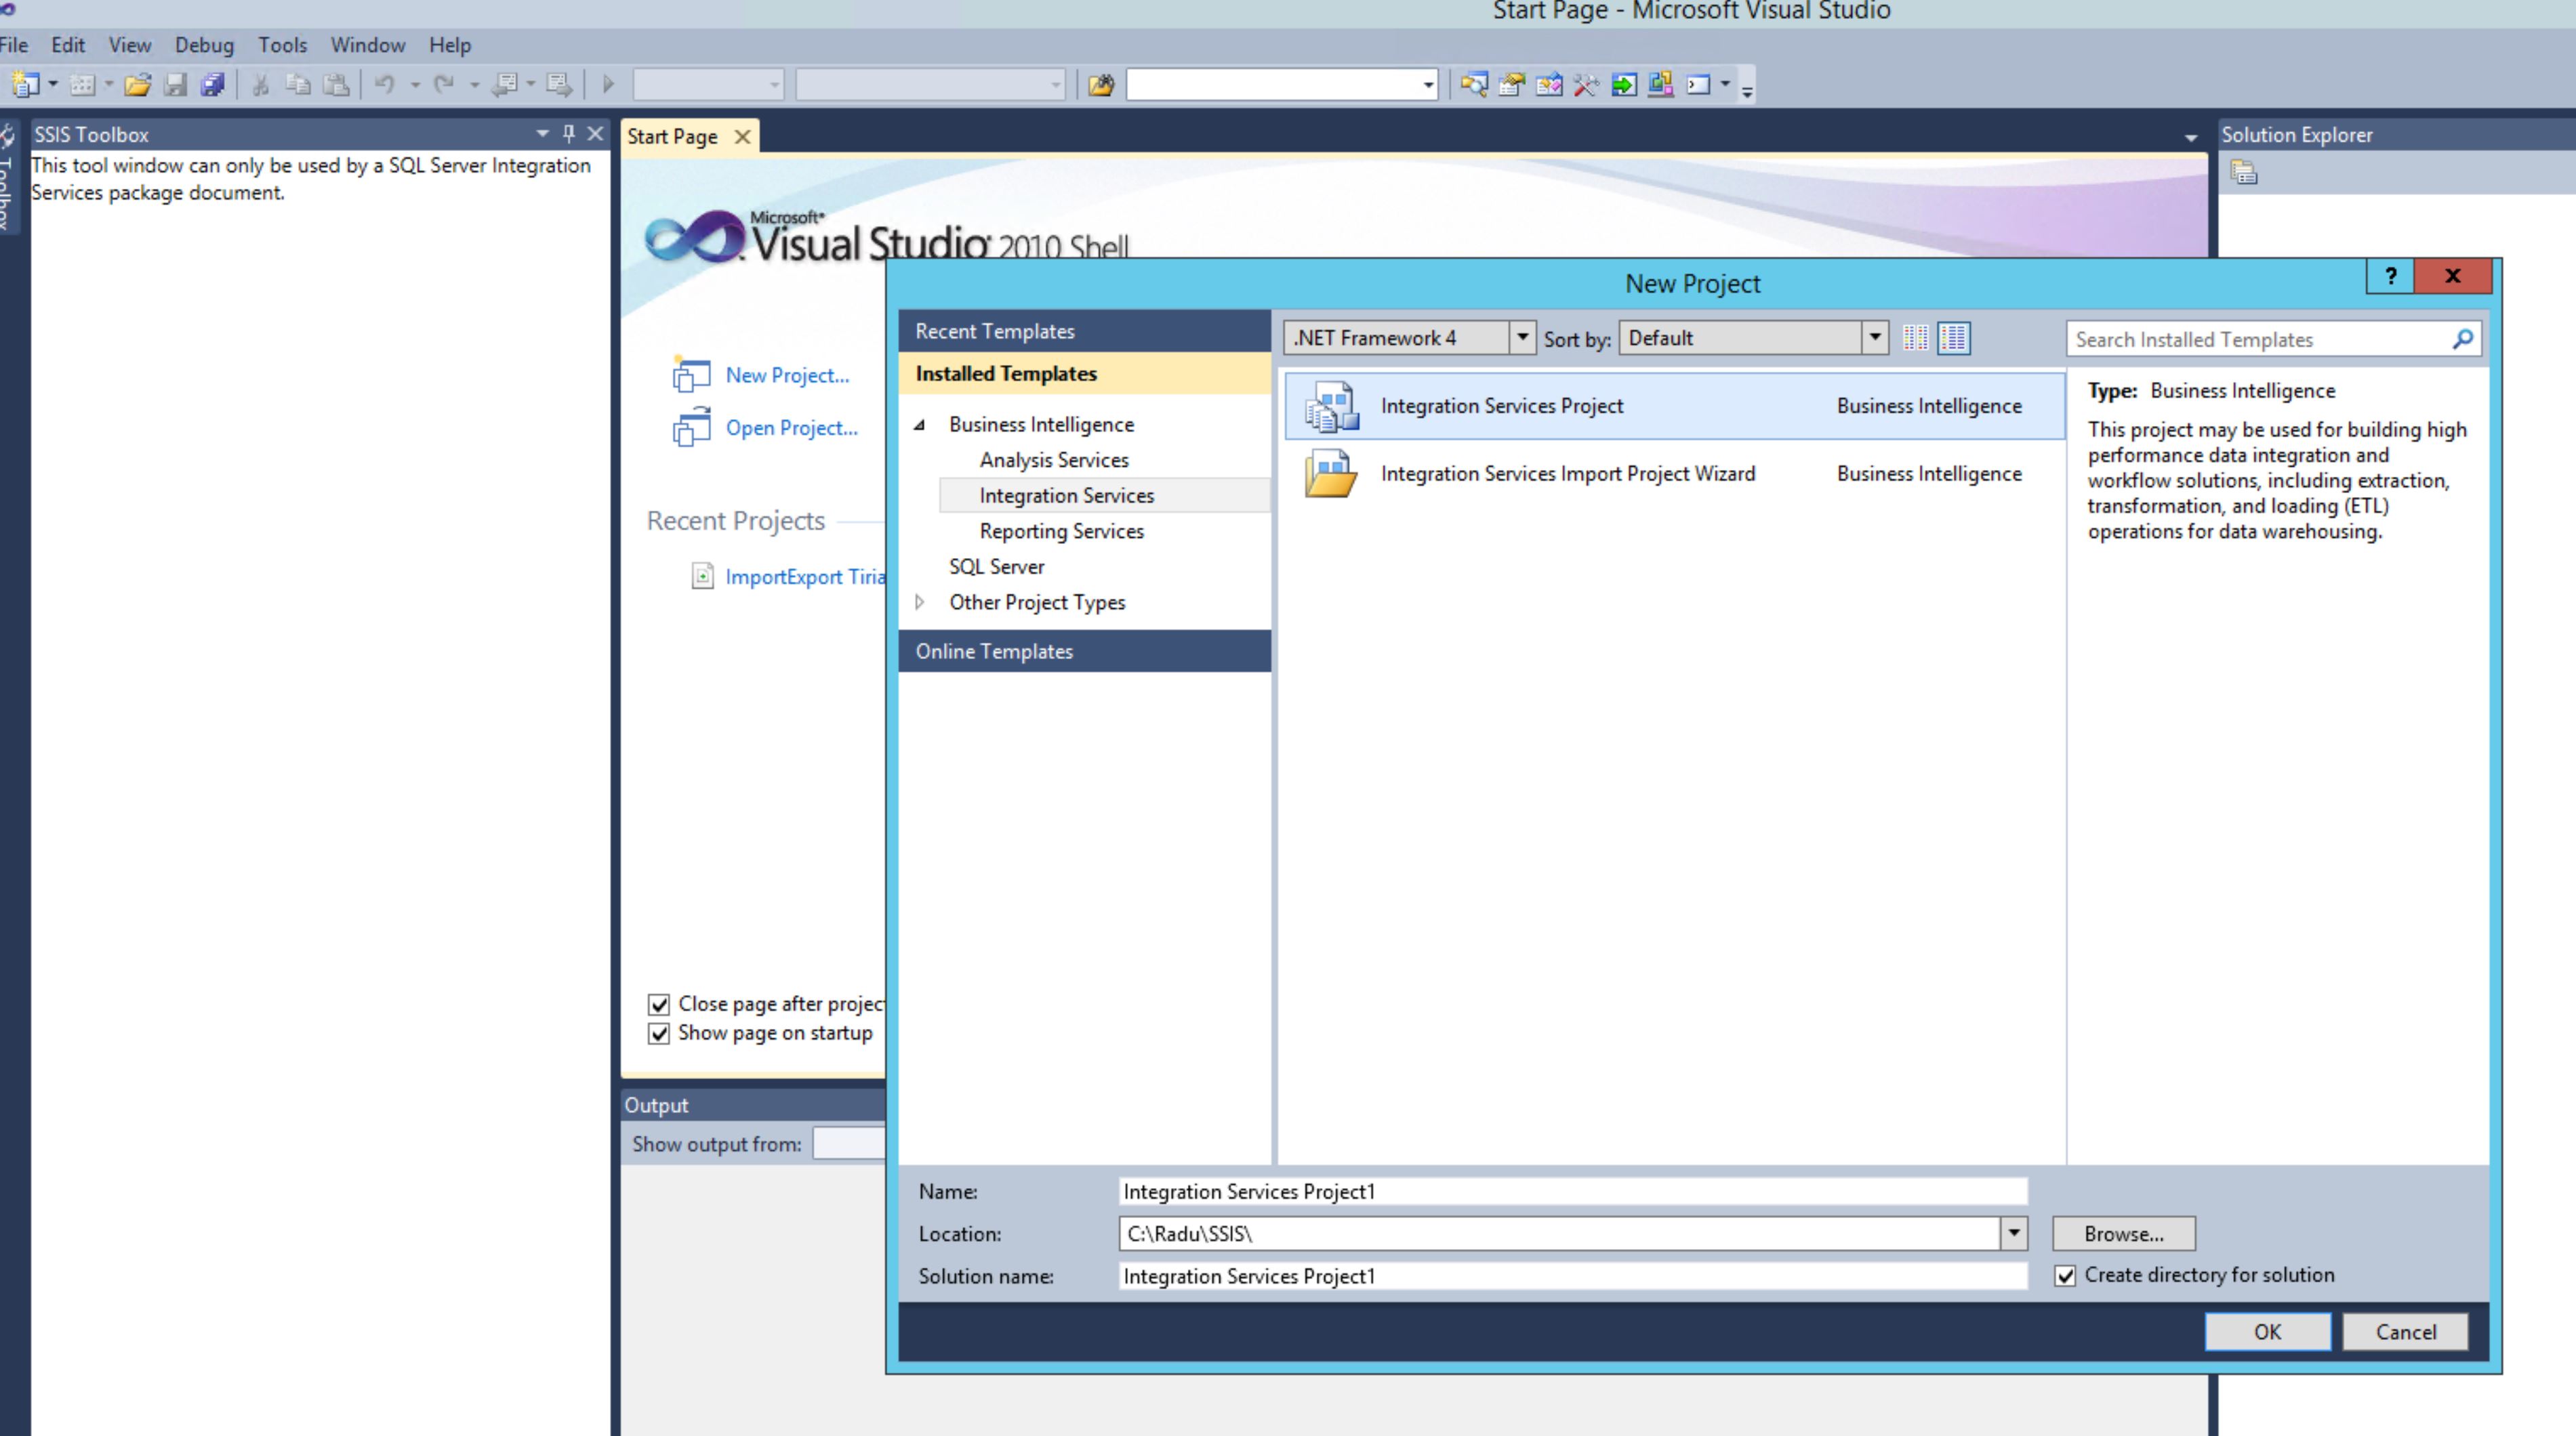Click the Open File toolbar icon
Image resolution: width=2576 pixels, height=1436 pixels.
[x=137, y=85]
